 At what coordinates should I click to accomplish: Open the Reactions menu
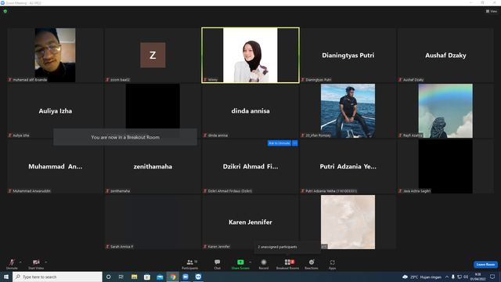coord(312,264)
